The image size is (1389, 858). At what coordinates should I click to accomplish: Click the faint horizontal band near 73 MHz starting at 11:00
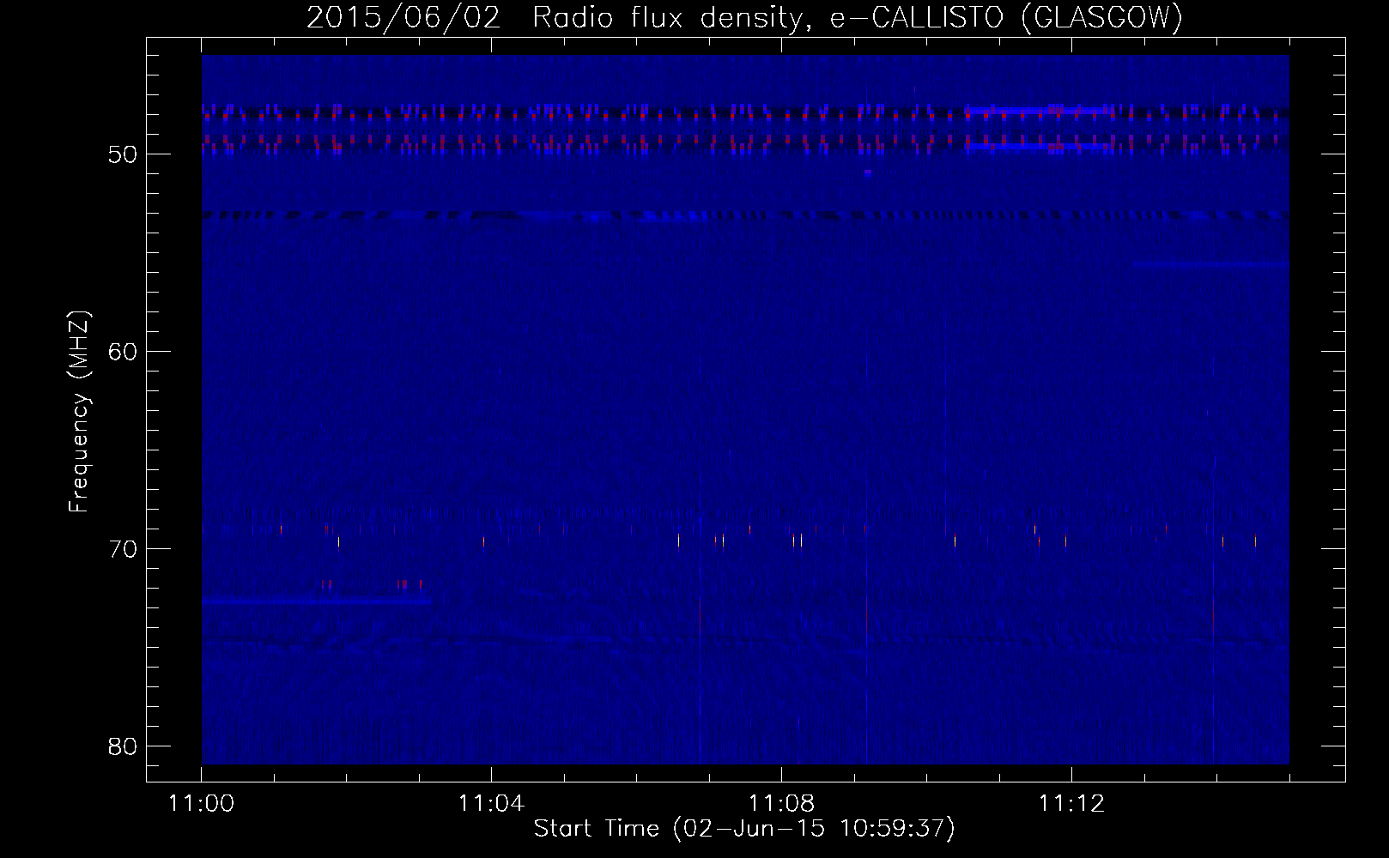click(316, 601)
